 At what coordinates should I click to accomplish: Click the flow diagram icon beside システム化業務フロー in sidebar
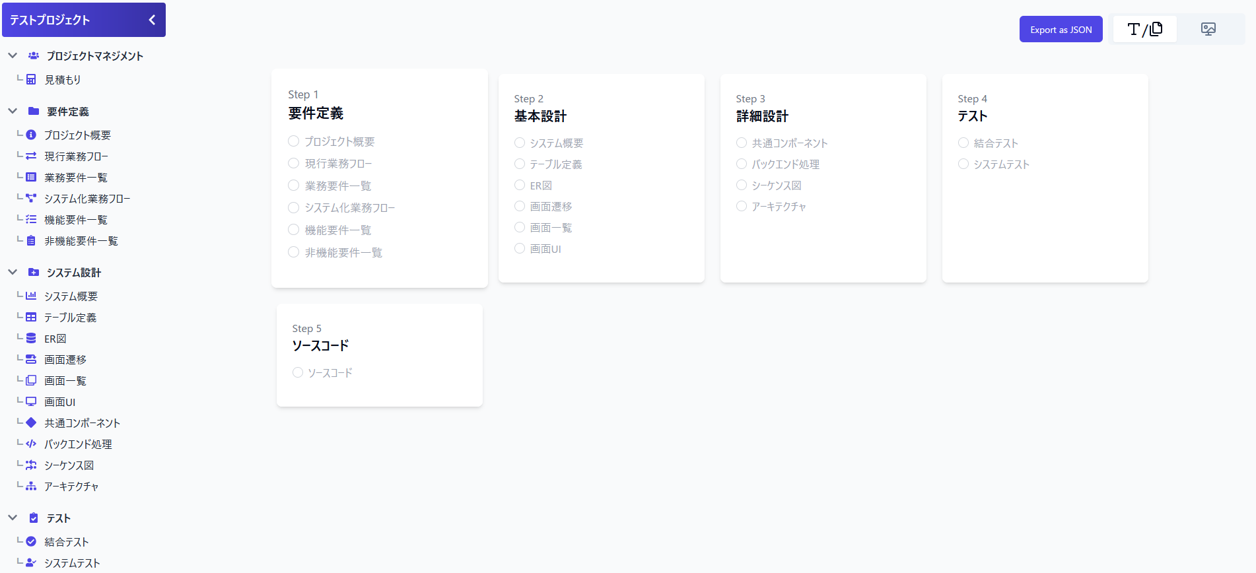[31, 198]
